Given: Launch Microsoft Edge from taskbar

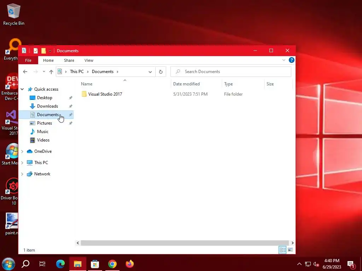Looking at the screenshot, I should [x=60, y=264].
